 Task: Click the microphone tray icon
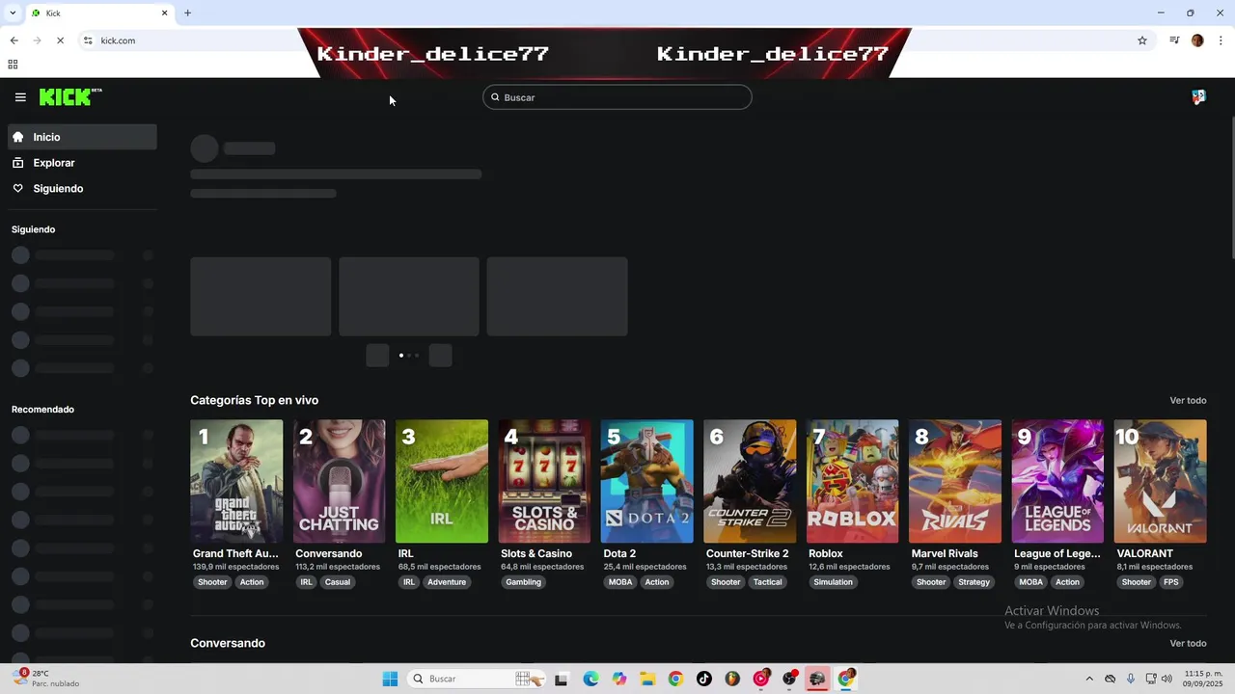coord(1131,679)
